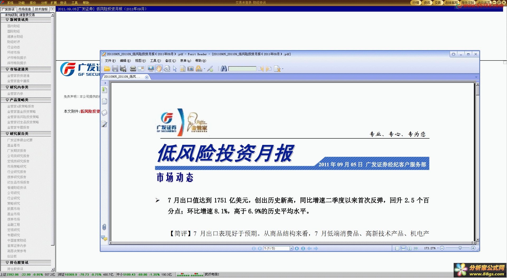Open the signatures panel in Foxit sidebar

[x=105, y=124]
